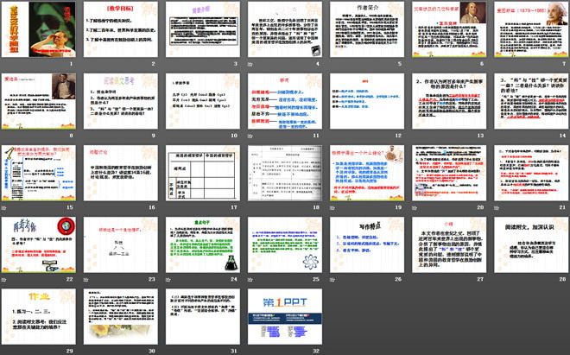Viewport: 570px width, 355px height.
Task: Select slide 30 with sunflower image
Action: pyautogui.click(x=121, y=316)
